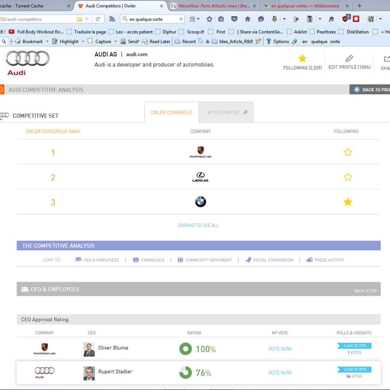Image resolution: width=390 pixels, height=390 pixels.
Task: Click the Edit Profile pencil icon
Action: tap(349, 58)
